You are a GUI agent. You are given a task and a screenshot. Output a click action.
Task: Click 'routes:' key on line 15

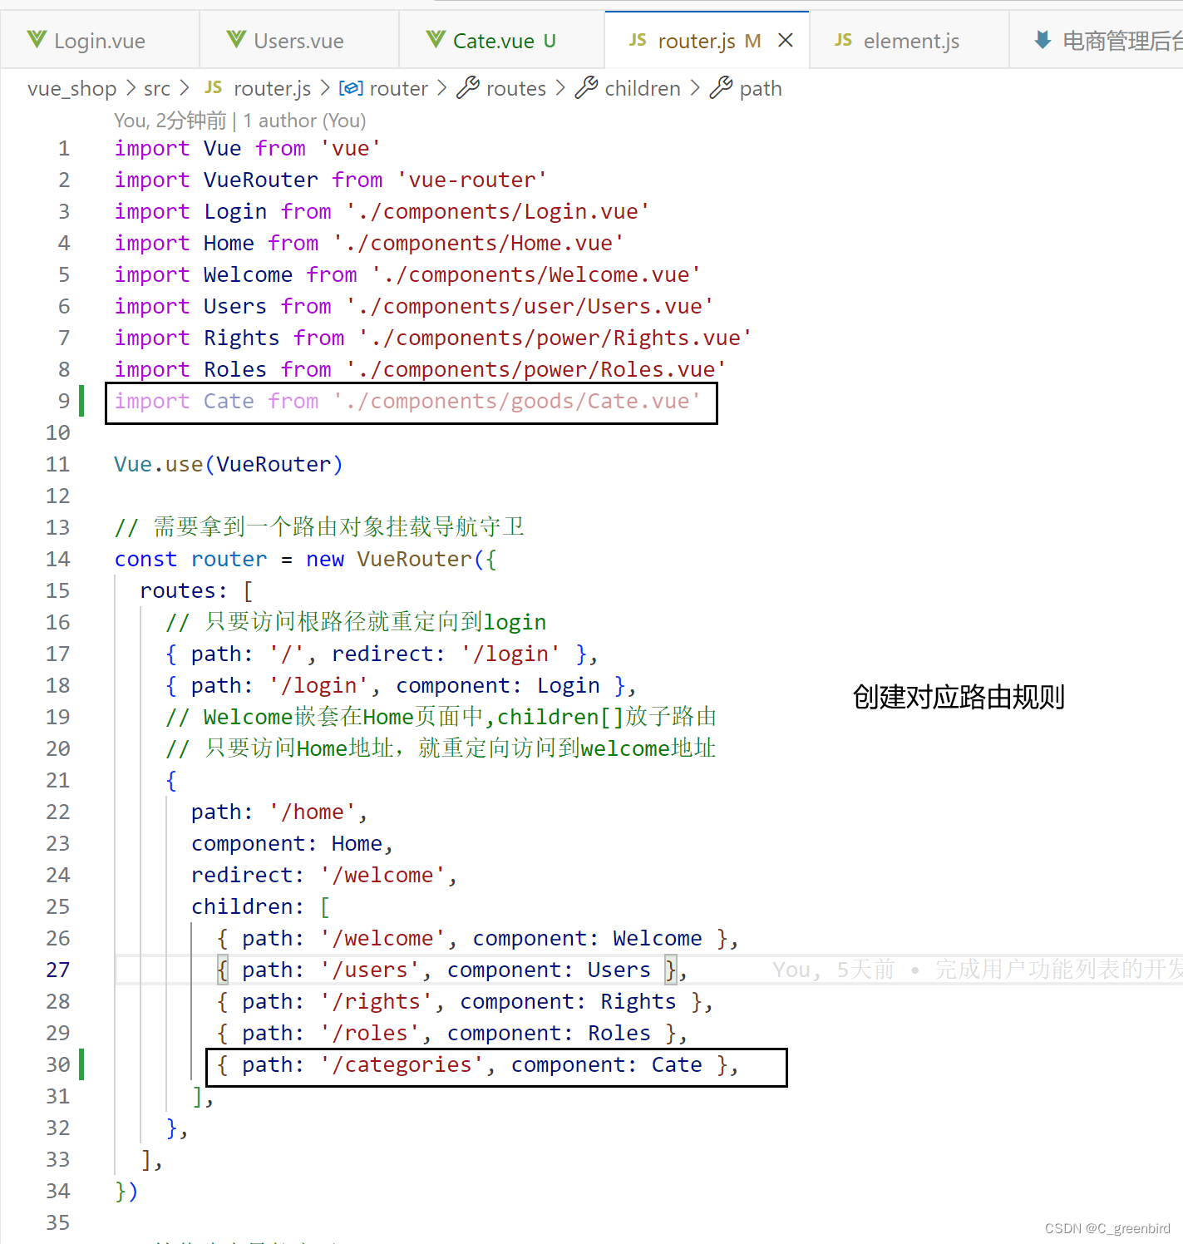coord(184,590)
